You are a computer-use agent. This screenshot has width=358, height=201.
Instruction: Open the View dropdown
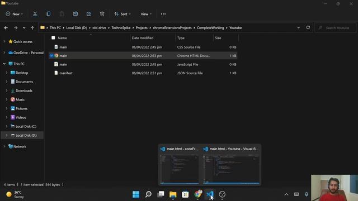(146, 14)
